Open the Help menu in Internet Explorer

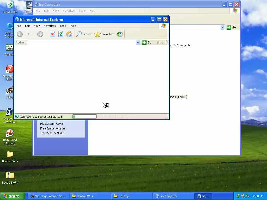click(x=73, y=26)
